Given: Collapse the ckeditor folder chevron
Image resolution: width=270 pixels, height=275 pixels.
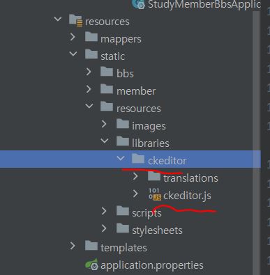Looking at the screenshot, I should pos(121,158).
